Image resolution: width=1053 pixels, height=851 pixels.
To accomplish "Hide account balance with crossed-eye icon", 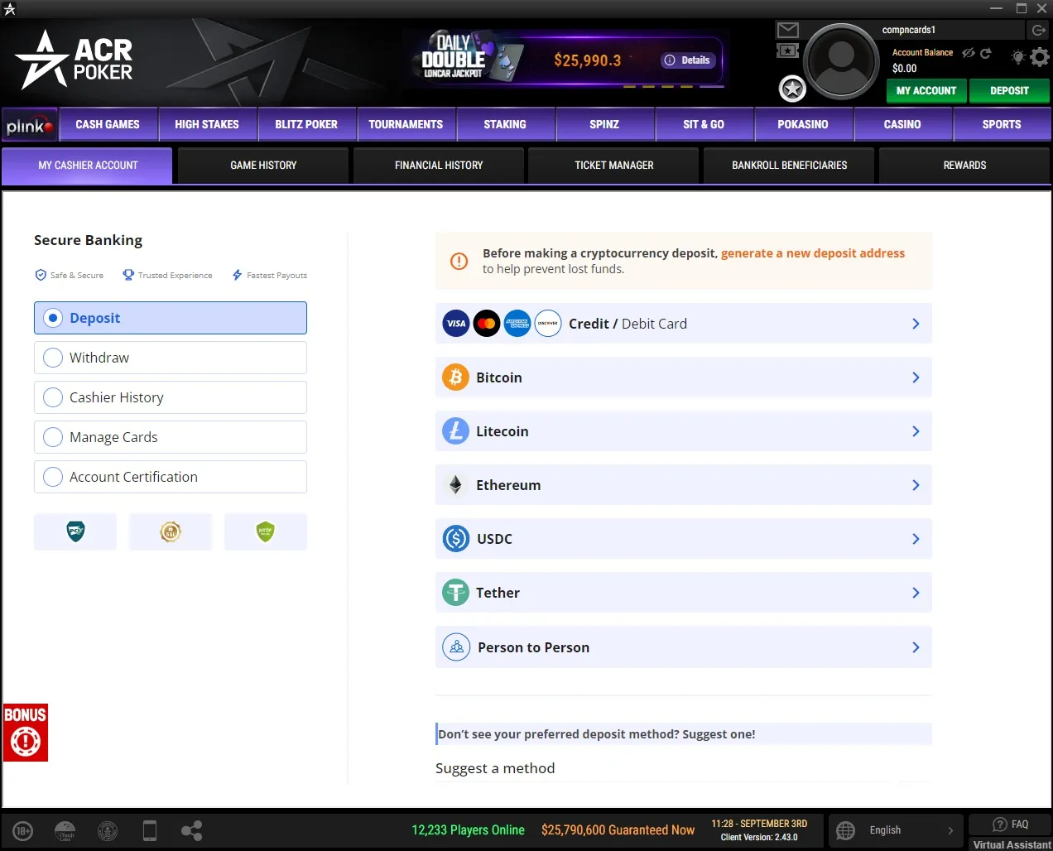I will pos(968,53).
